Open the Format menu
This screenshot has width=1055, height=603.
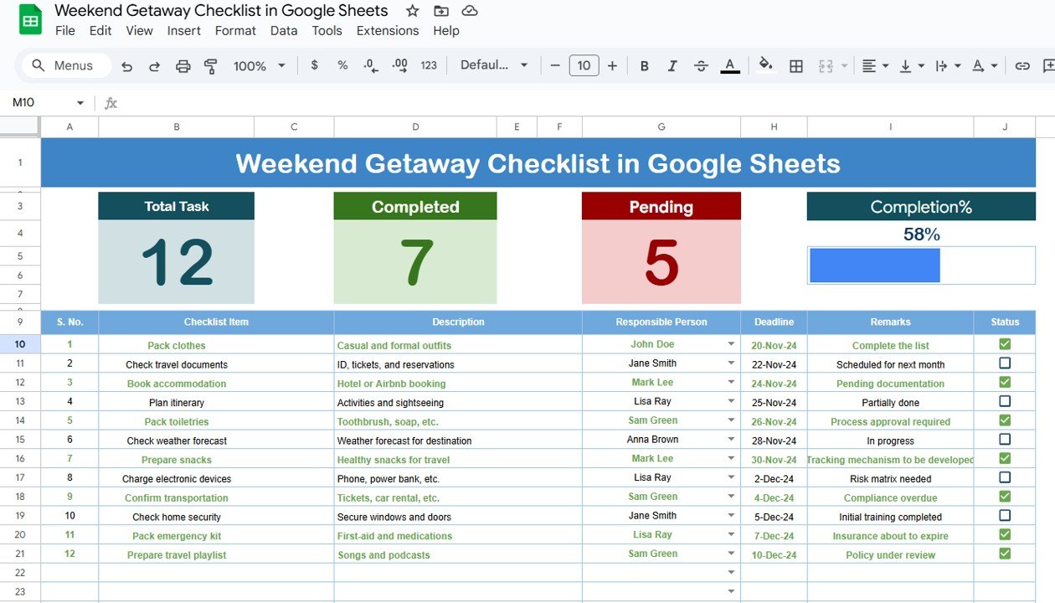tap(235, 31)
